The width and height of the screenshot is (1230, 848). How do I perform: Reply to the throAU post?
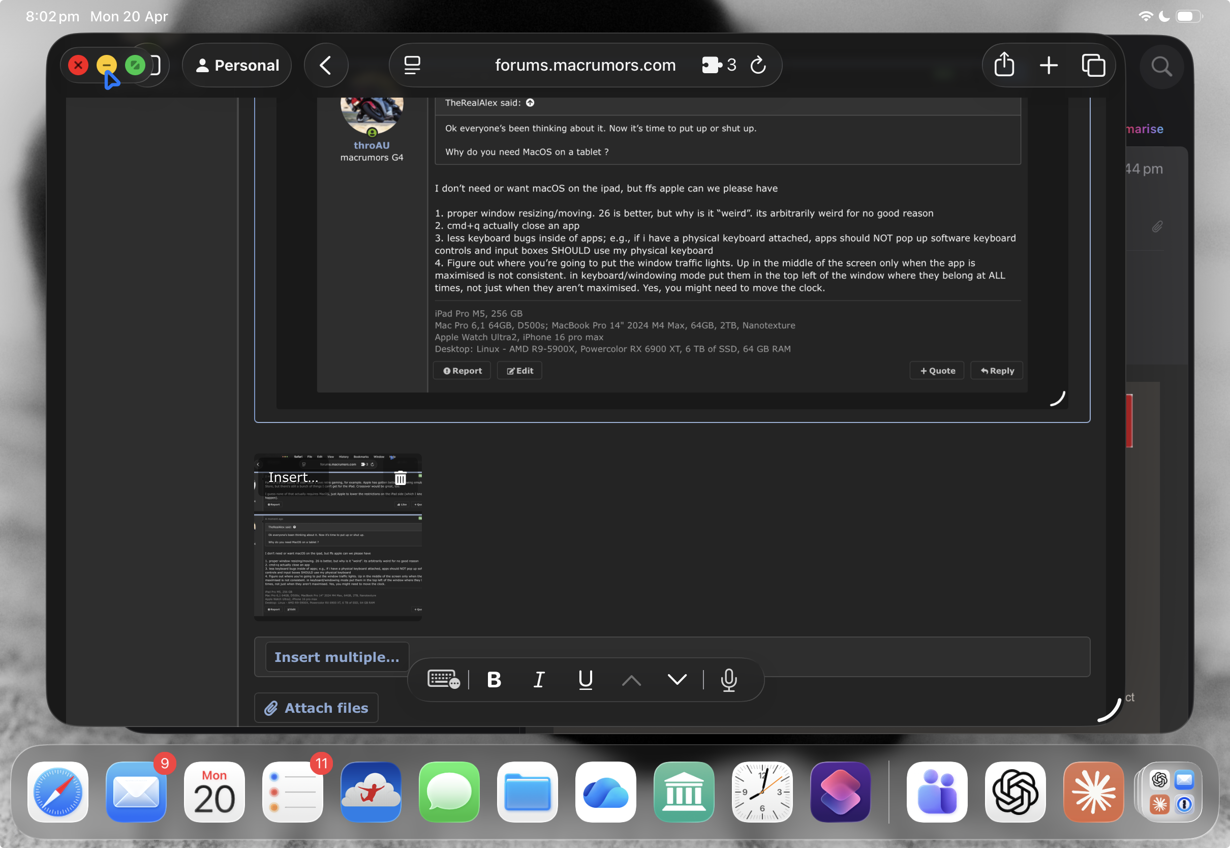997,371
